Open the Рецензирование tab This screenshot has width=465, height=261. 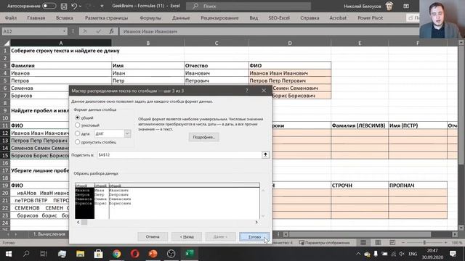219,18
